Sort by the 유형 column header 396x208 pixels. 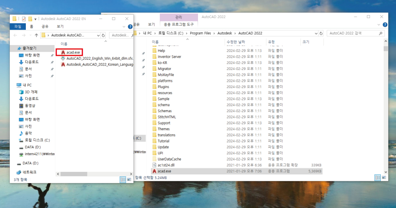click(x=283, y=42)
